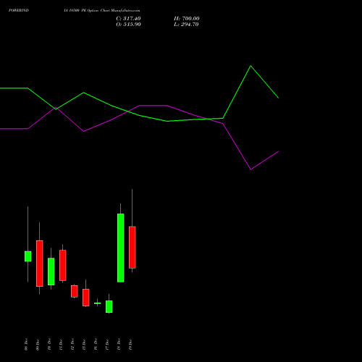Screen dimensions: 362x362
Task: Click the 18 Dec date label
Action: tap(119, 345)
